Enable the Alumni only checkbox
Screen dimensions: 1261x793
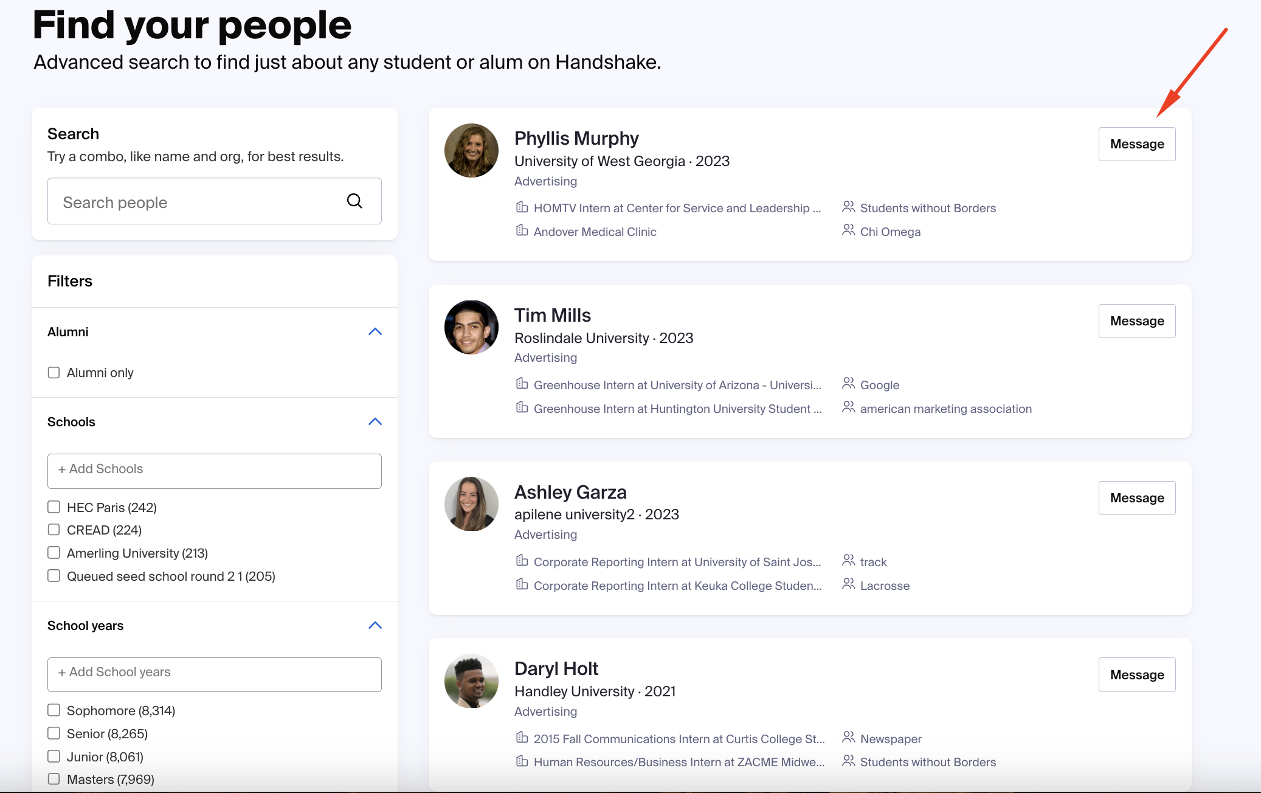(54, 372)
